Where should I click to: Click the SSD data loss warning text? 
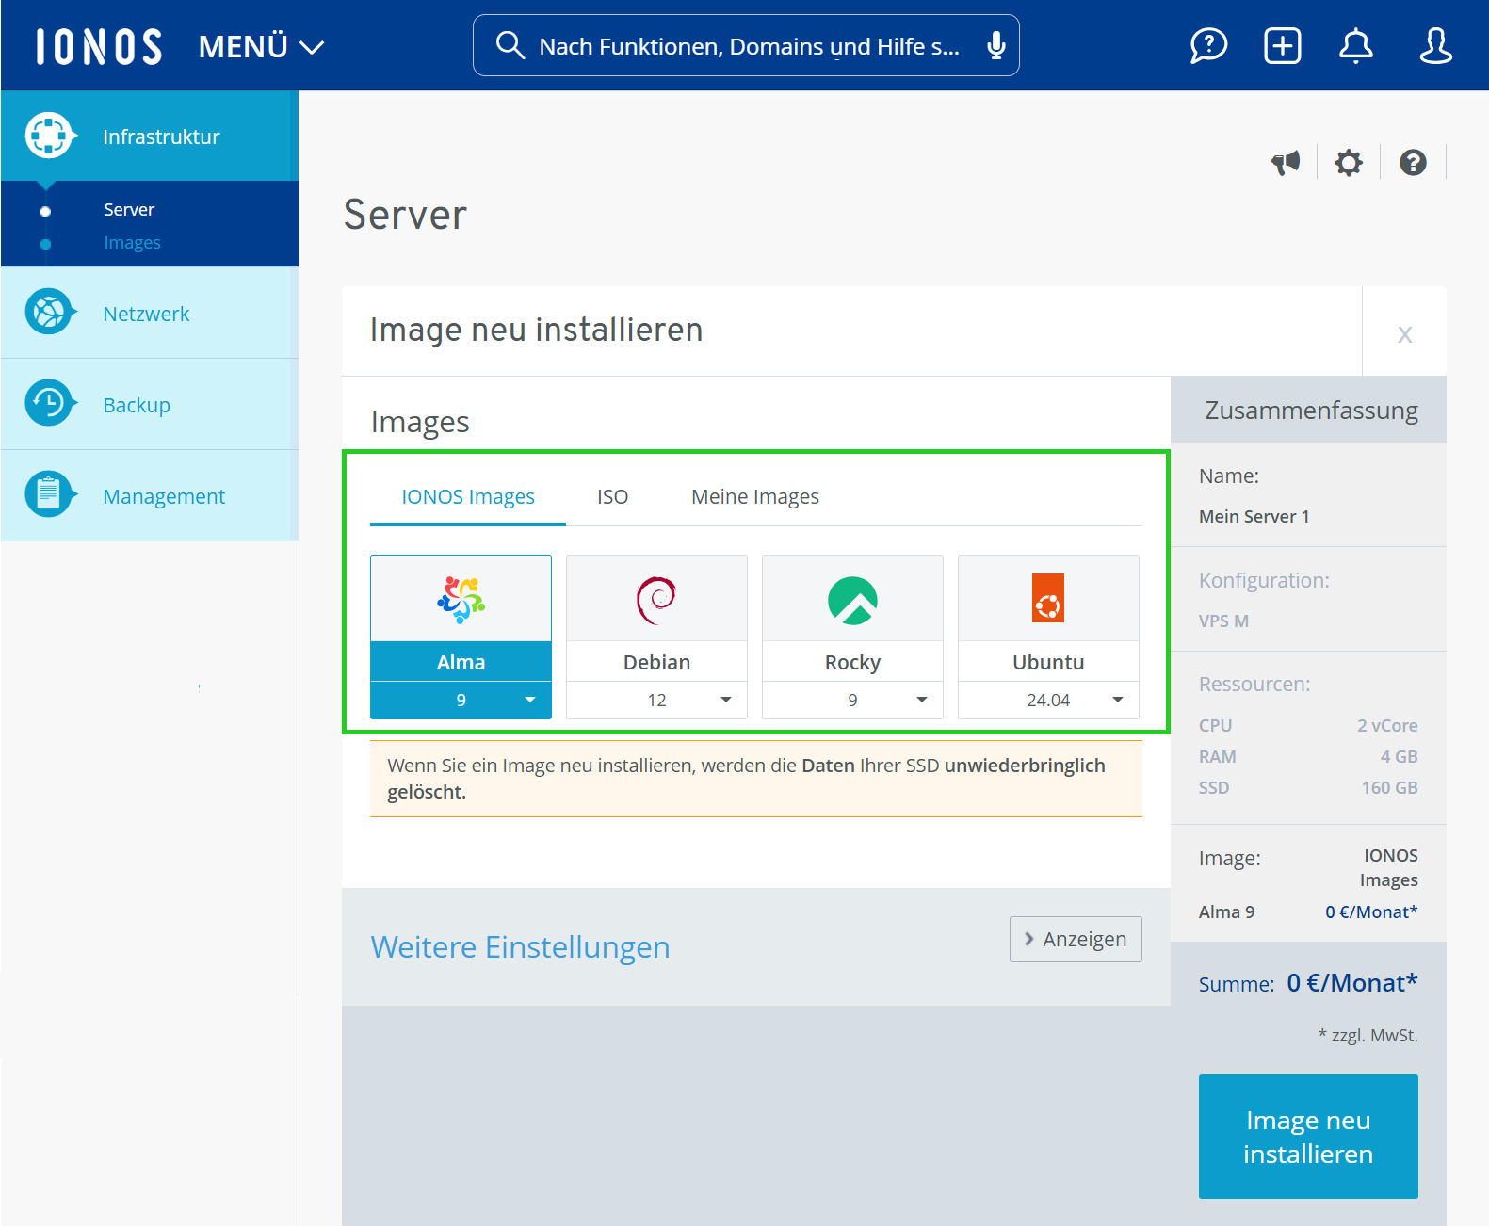click(756, 779)
